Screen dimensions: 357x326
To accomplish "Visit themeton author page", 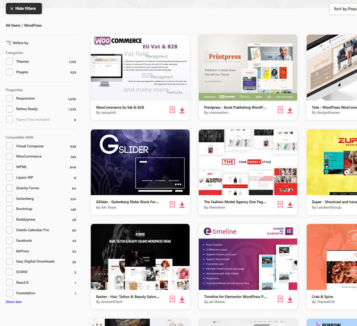I will (217, 207).
